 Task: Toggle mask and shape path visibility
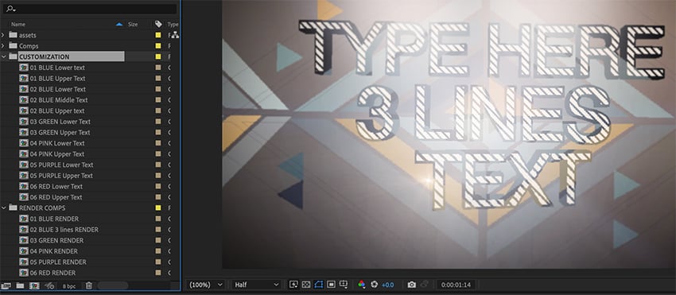click(319, 284)
